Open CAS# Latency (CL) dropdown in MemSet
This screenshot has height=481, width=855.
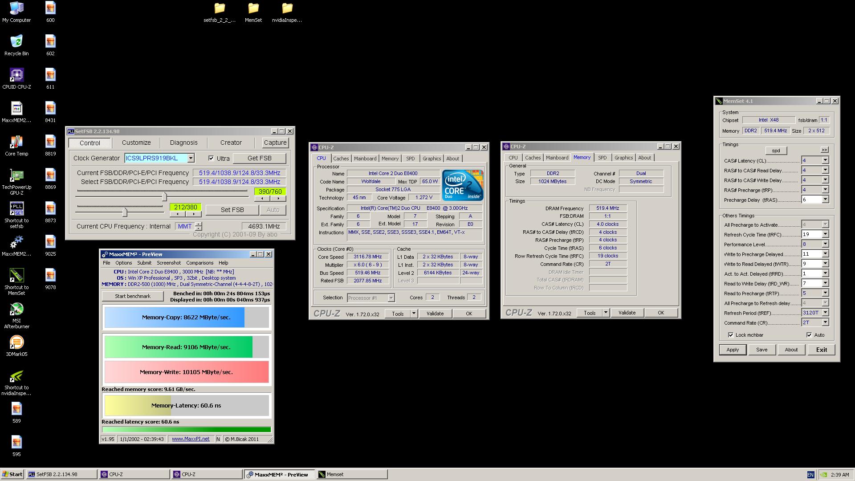coord(825,160)
